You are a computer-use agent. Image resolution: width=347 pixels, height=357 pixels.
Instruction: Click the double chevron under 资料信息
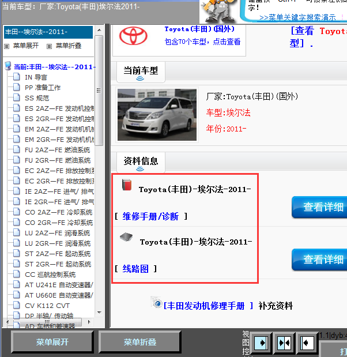140,169
